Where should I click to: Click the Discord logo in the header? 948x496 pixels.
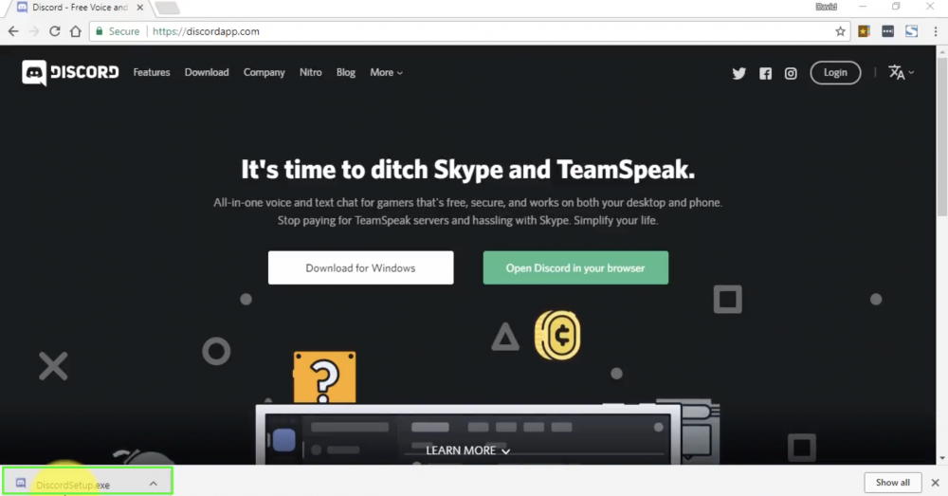point(70,73)
